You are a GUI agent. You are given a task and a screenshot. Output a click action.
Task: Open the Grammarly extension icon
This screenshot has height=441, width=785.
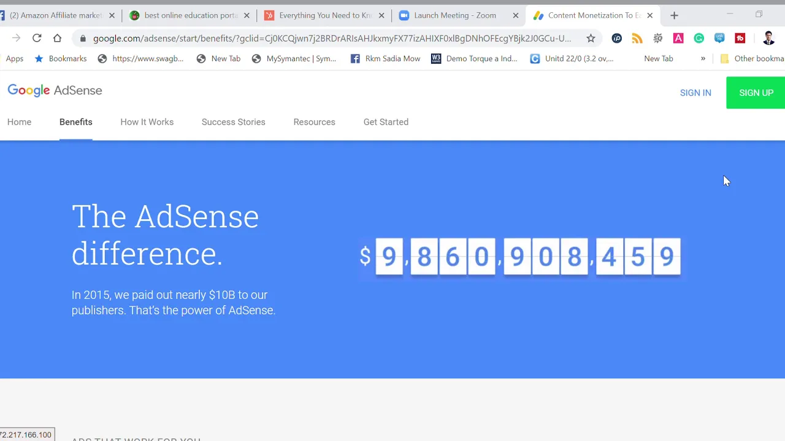699,39
